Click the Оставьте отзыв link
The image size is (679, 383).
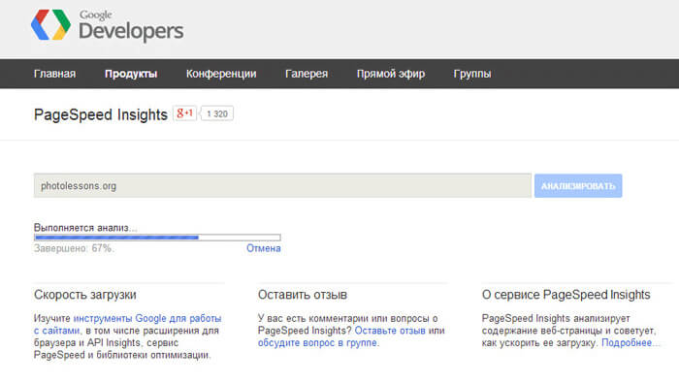(x=390, y=331)
